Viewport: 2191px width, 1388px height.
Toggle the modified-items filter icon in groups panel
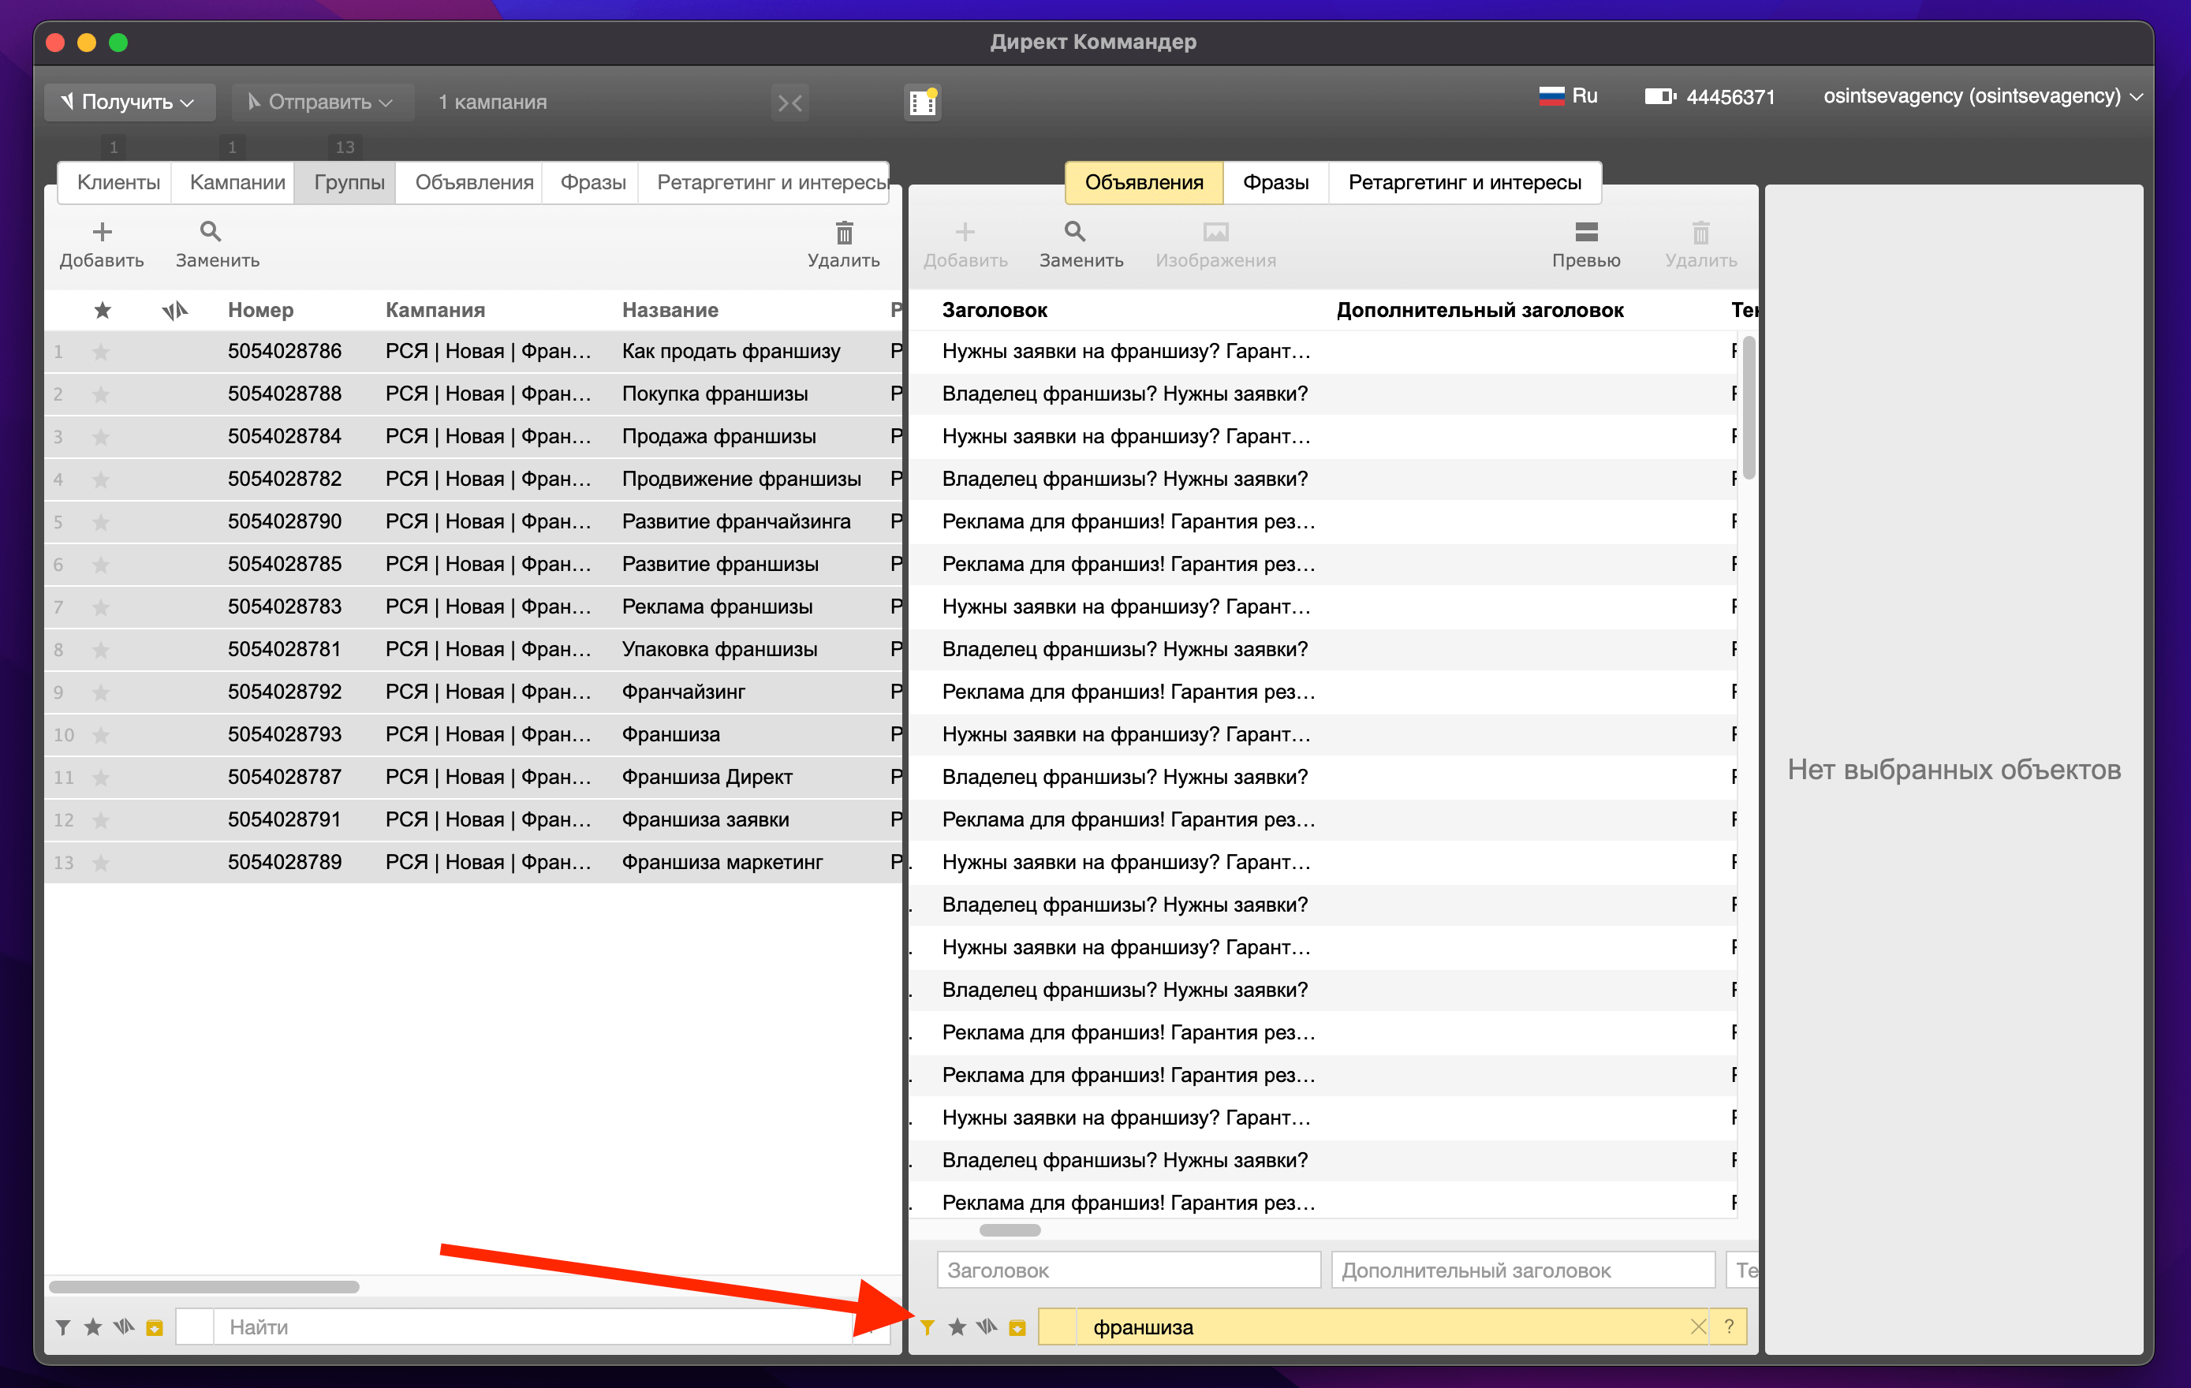click(124, 1327)
